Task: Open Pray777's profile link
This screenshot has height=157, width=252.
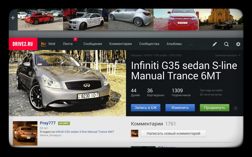Action: pyautogui.click(x=48, y=123)
